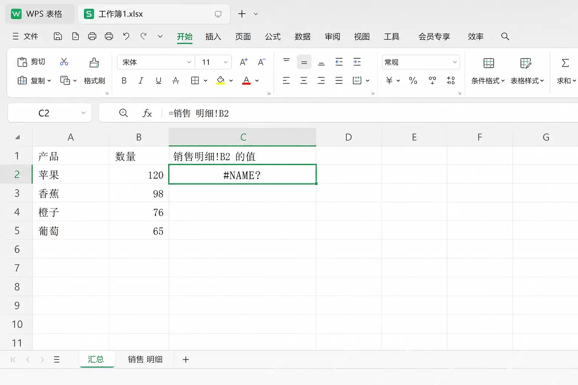
Task: Open print preview from quick access toolbar
Action: [109, 36]
